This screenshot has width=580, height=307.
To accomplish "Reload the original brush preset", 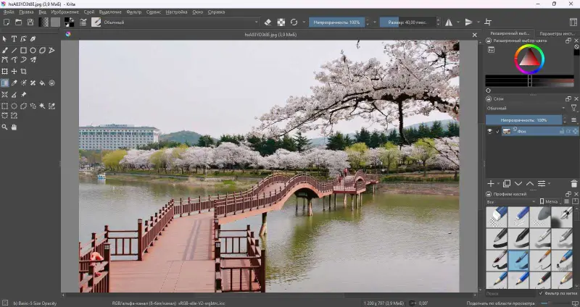I will [294, 22].
